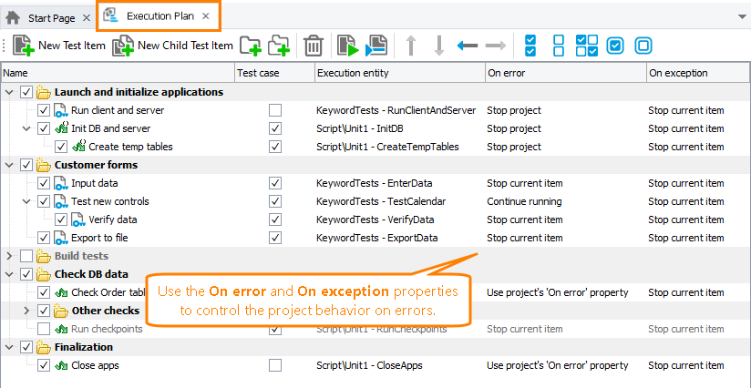Click the Check All checkboxes toolbar icon
The height and width of the screenshot is (388, 751).
530,46
